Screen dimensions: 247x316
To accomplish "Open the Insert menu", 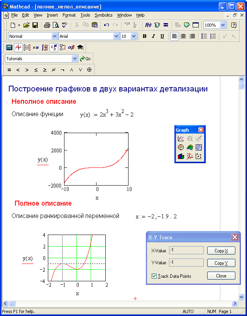I will tap(52, 15).
